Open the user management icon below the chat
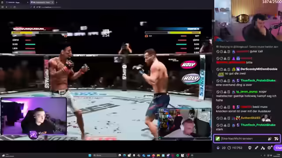 click(x=263, y=148)
